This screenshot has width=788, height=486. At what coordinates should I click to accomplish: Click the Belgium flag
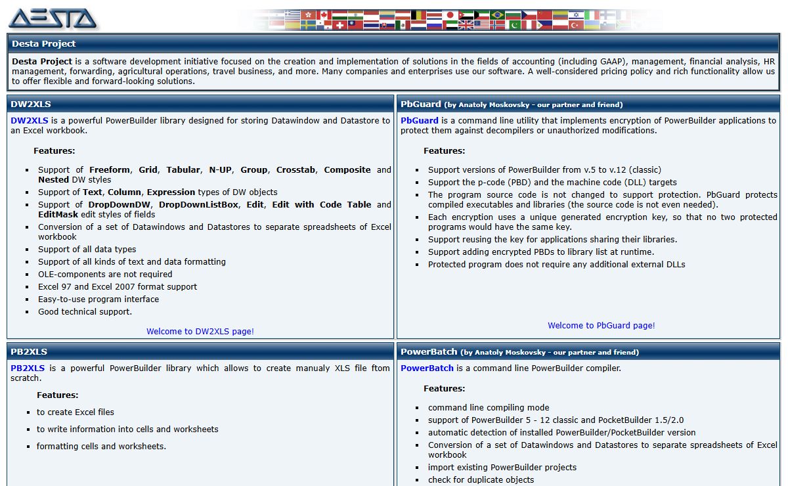coord(418,14)
